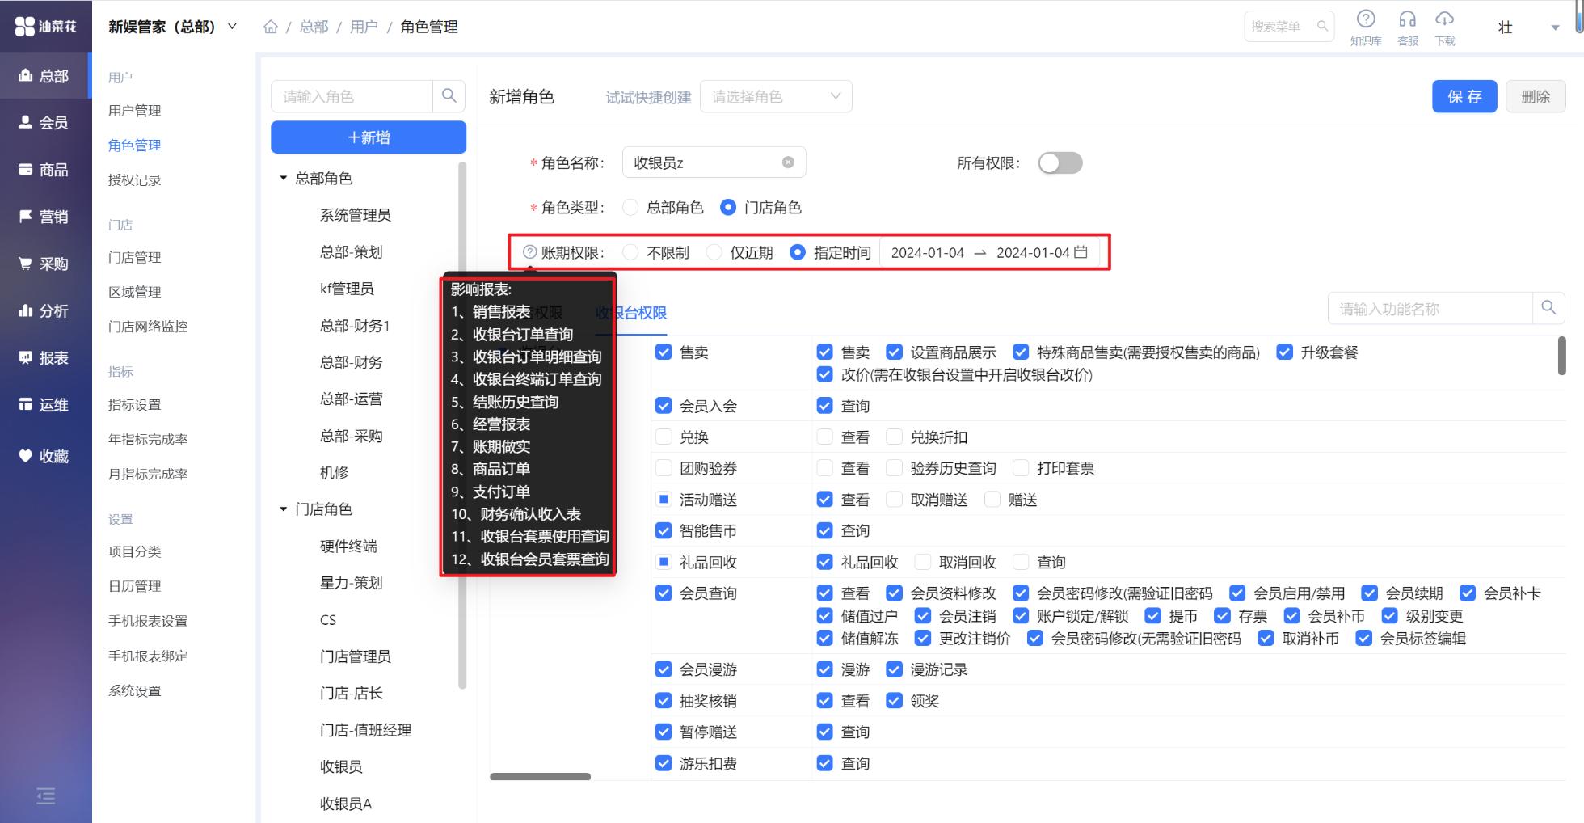Click the role search magnifier button
The image size is (1584, 823).
point(449,96)
